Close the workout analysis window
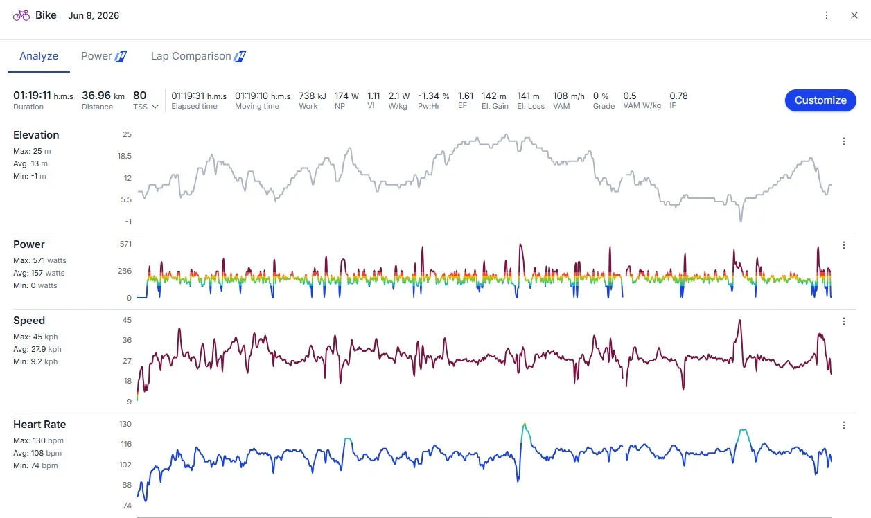The height and width of the screenshot is (518, 871). (854, 15)
